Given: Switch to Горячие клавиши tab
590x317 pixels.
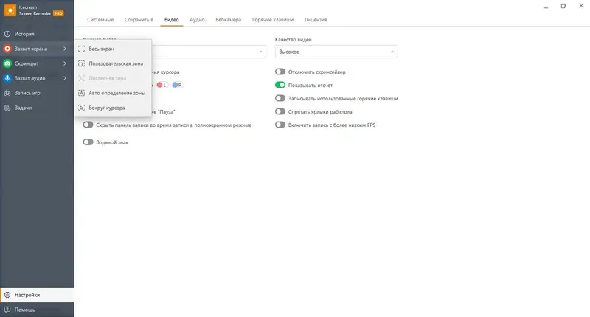Looking at the screenshot, I should click(x=273, y=20).
